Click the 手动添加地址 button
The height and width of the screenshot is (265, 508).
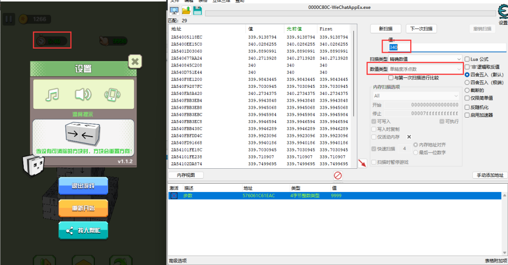490,175
